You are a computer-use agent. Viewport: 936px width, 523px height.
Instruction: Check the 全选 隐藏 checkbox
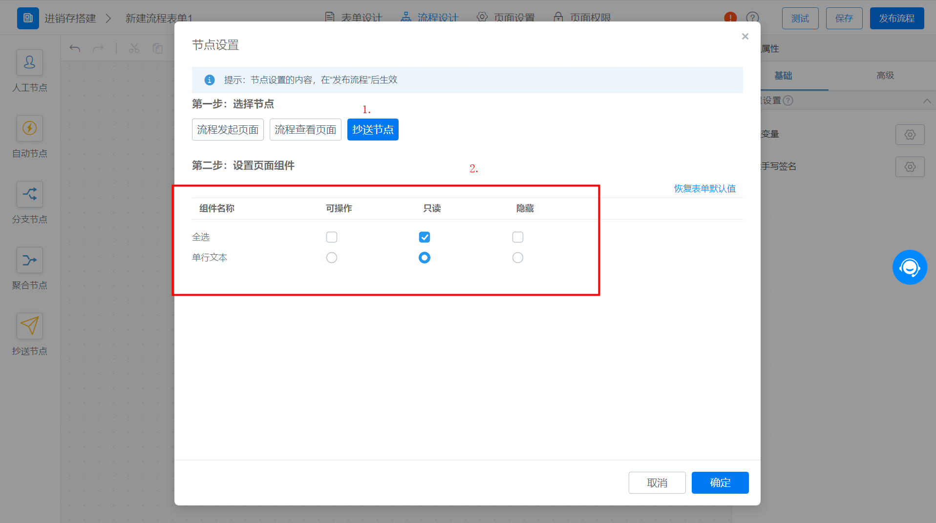pos(518,237)
